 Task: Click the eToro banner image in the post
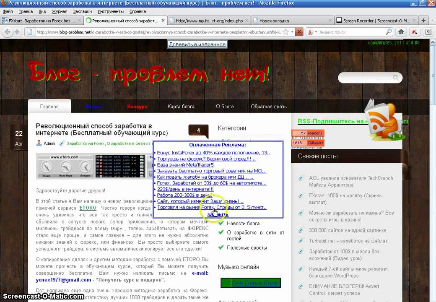tap(94, 166)
